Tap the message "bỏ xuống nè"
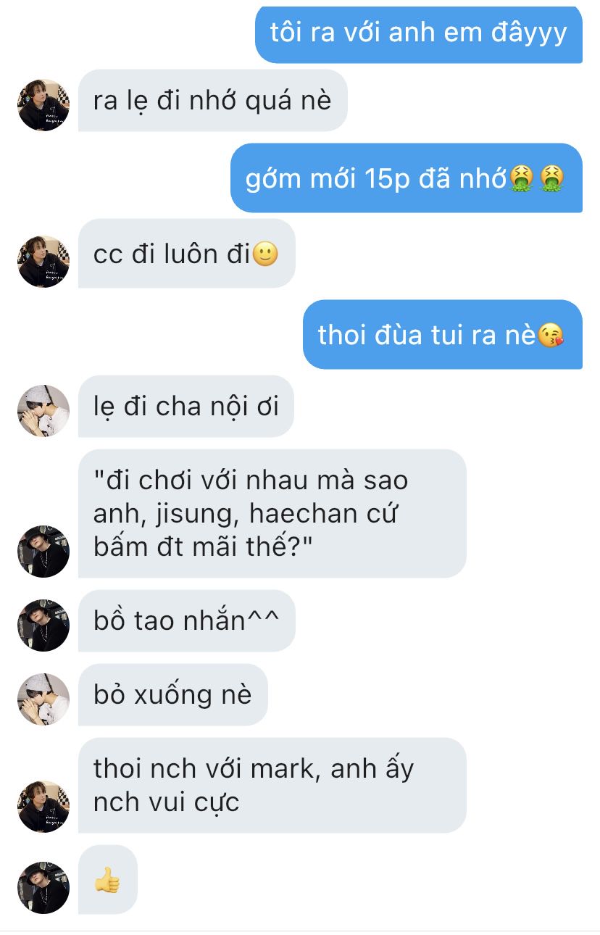The height and width of the screenshot is (935, 600). coord(172,694)
